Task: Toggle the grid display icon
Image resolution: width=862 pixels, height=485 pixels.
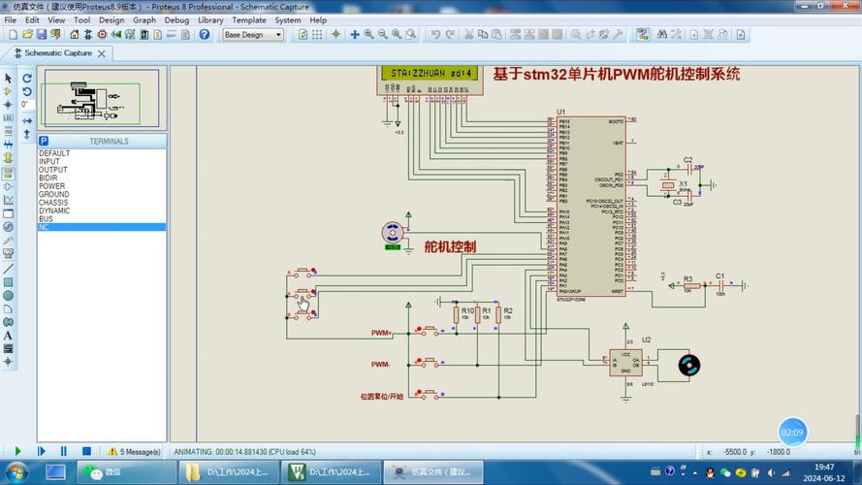Action: [319, 35]
